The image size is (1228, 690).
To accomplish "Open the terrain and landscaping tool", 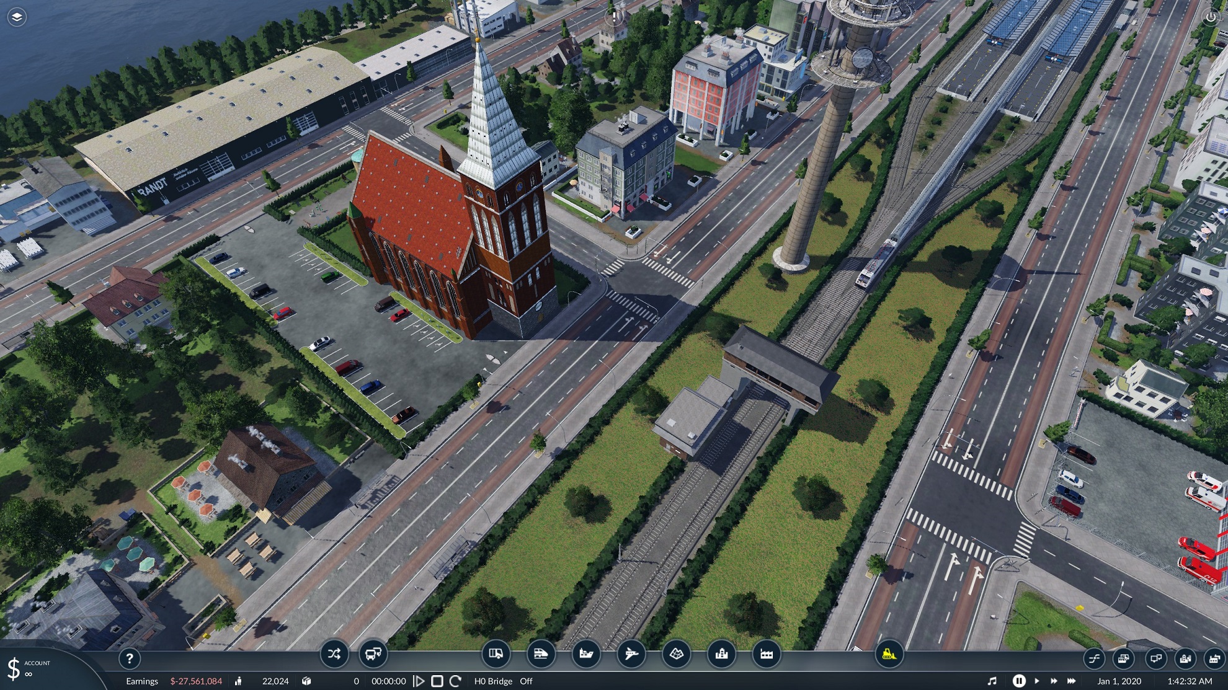I will pos(677,654).
